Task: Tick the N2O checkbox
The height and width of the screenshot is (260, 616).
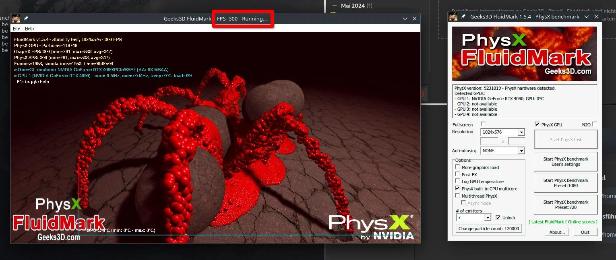Action: [595, 124]
